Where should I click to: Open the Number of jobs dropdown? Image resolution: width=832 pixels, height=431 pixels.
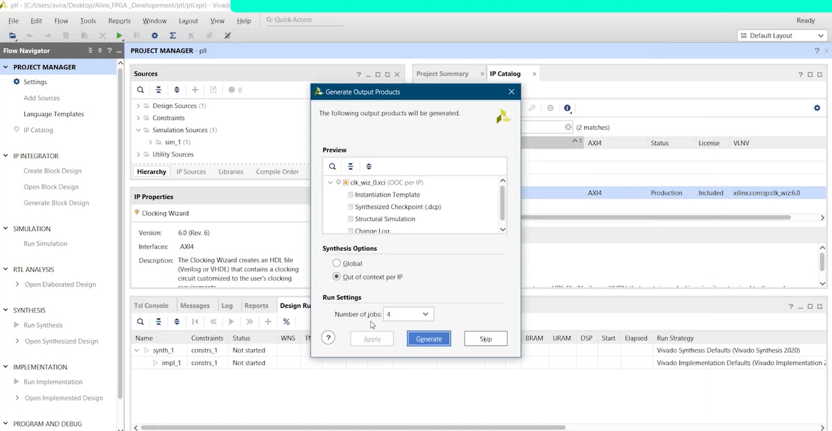click(408, 314)
